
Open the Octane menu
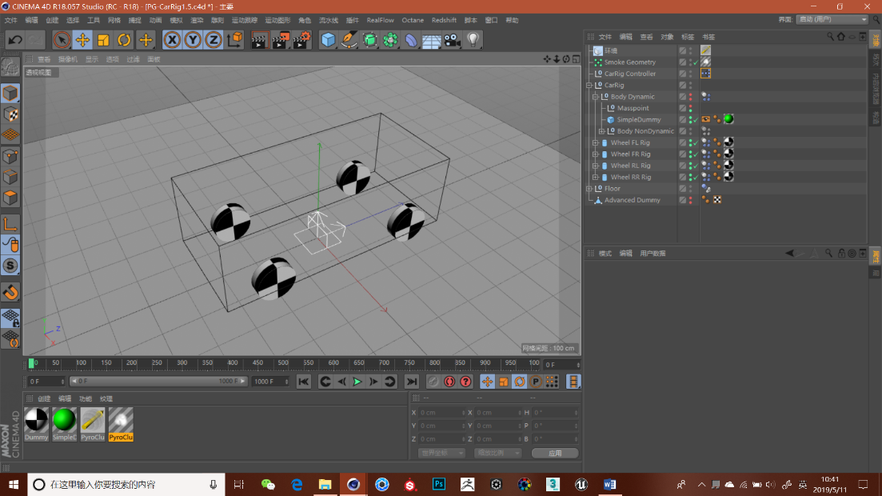pos(413,20)
